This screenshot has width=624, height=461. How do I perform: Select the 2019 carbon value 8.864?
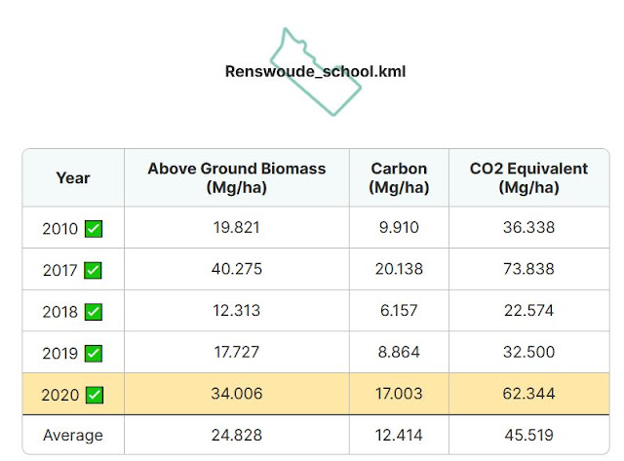(399, 352)
